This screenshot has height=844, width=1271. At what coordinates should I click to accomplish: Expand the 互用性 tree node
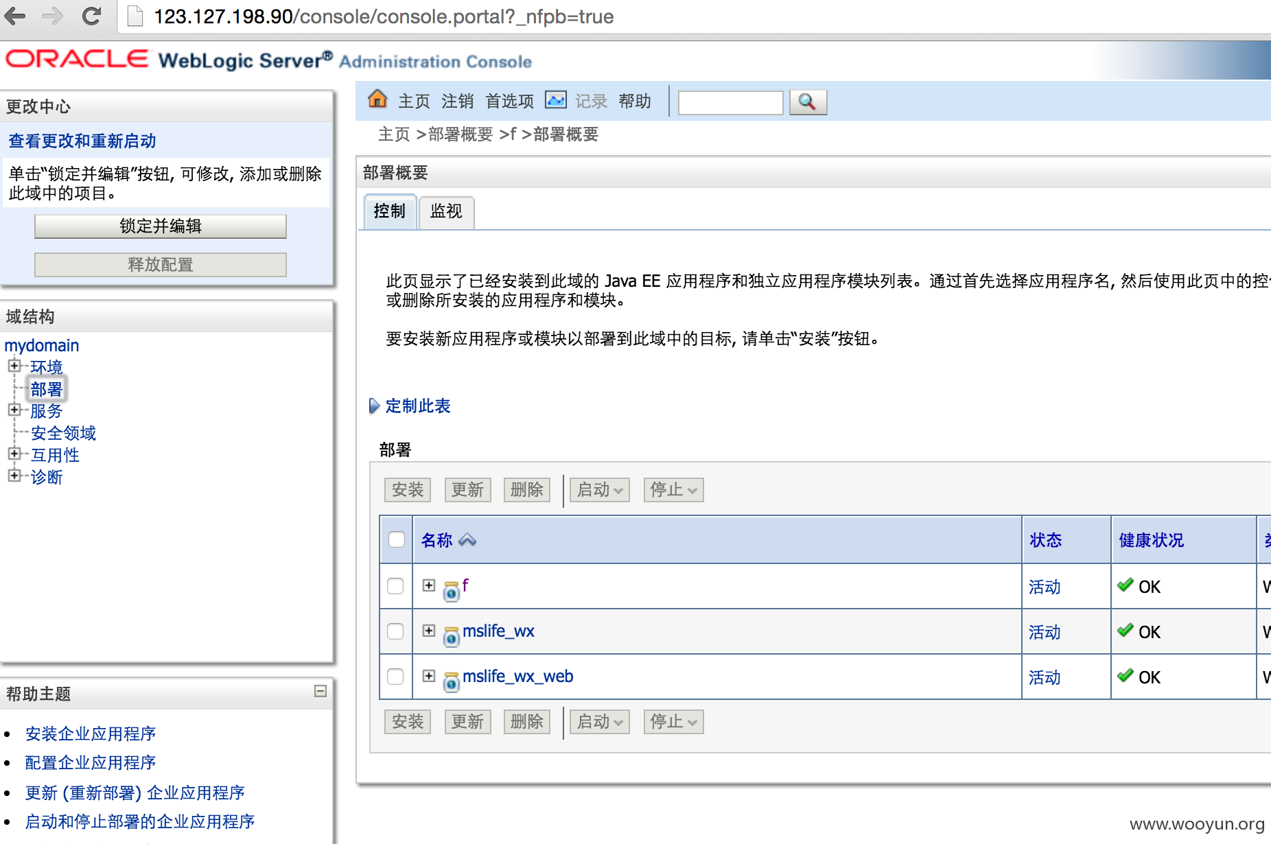(x=14, y=454)
